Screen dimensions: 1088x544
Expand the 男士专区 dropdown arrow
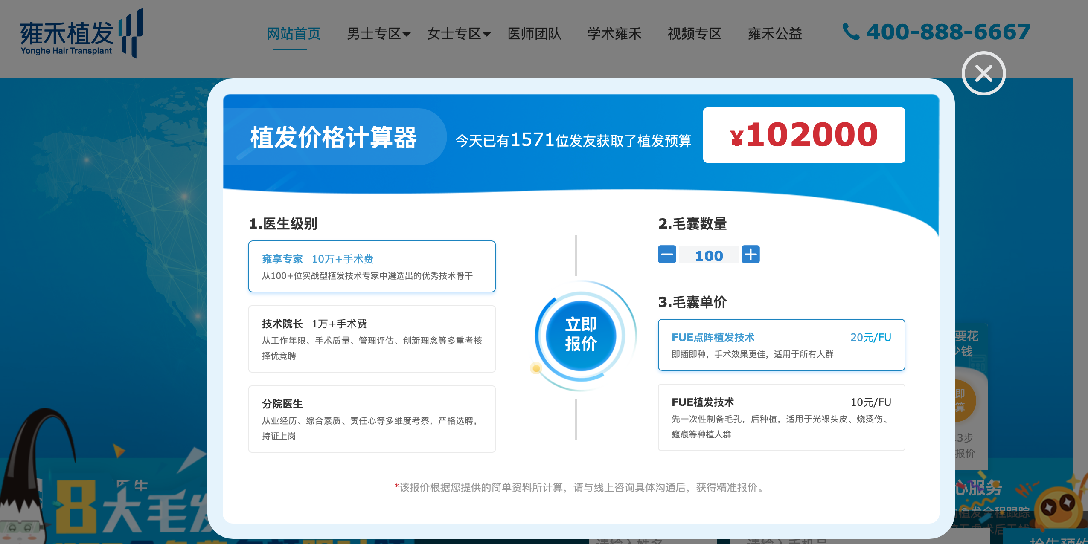click(x=406, y=34)
